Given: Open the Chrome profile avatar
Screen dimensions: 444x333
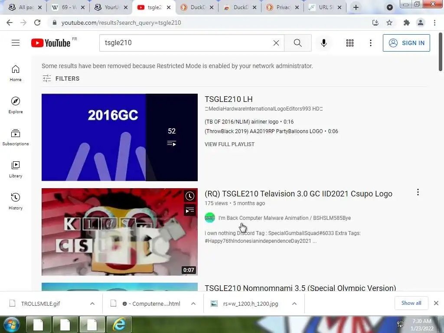Looking at the screenshot, I should click(x=421, y=23).
